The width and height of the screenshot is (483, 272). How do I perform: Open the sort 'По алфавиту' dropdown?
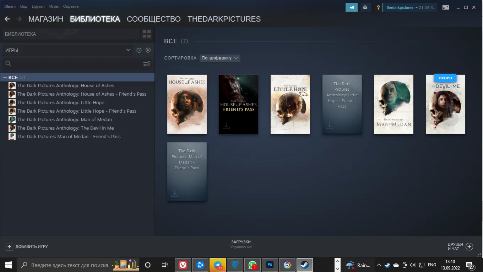219,58
